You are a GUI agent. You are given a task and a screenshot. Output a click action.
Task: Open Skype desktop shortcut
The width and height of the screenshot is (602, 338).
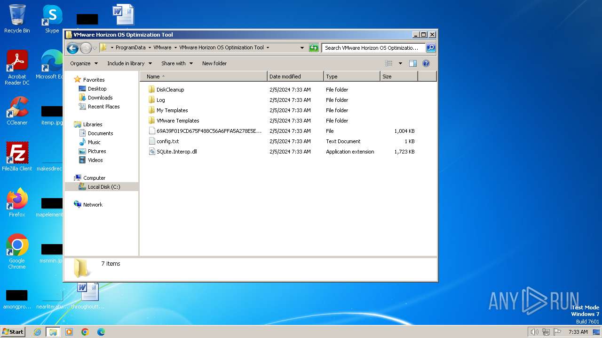pyautogui.click(x=52, y=19)
